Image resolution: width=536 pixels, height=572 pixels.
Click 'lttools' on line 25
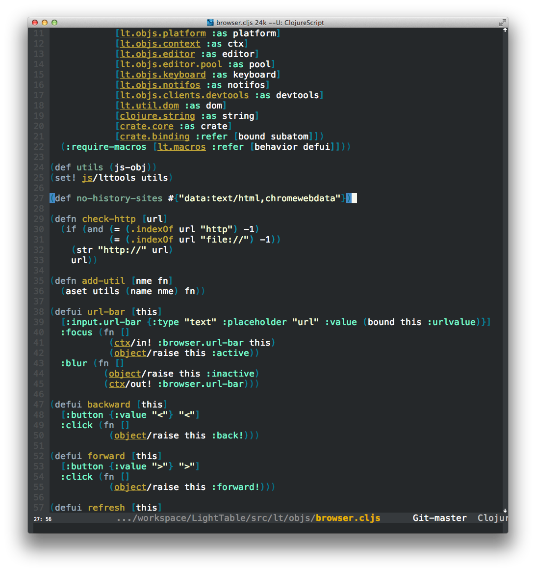click(x=117, y=178)
